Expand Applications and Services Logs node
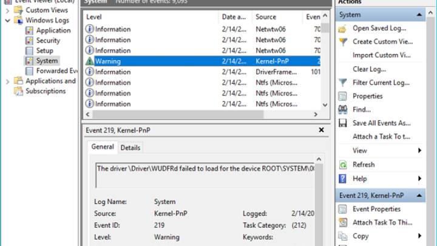This screenshot has width=437, height=246. pos(8,81)
